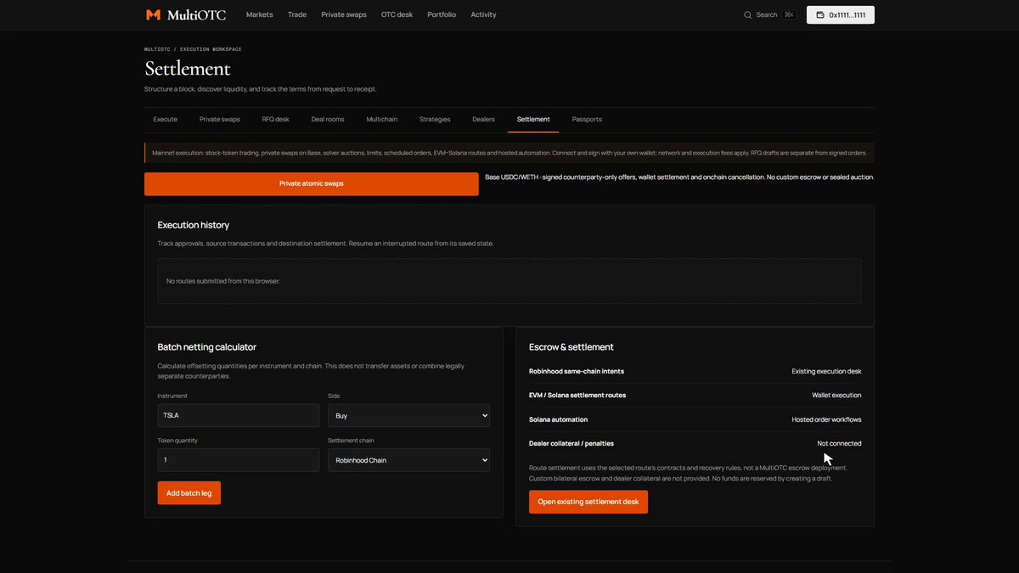Click Open existing settlement desk button
The width and height of the screenshot is (1019, 573).
588,502
